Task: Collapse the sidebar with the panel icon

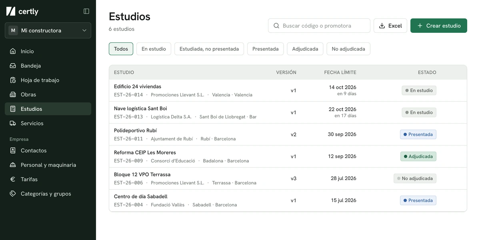Action: [86, 11]
